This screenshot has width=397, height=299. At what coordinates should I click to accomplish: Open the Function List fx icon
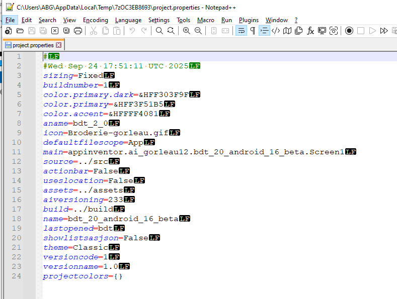(310, 31)
